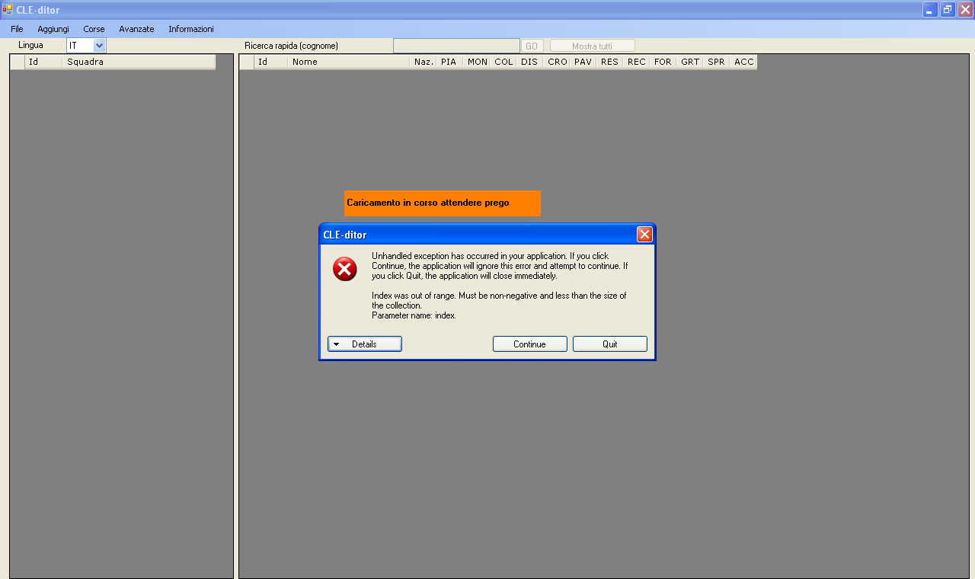Sort by SPR column header

[x=716, y=62]
